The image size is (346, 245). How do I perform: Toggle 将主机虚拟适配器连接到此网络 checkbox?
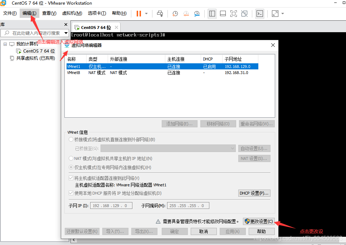[x=71, y=178]
